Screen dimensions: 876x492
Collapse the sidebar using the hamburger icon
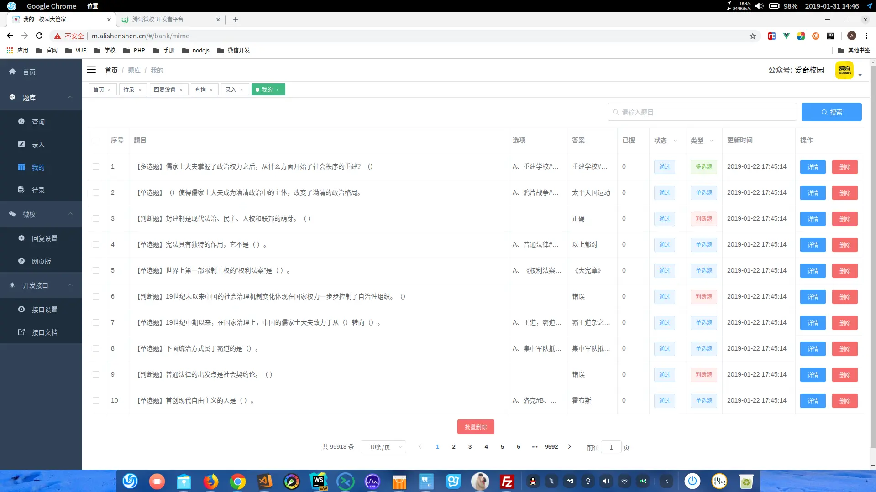(91, 69)
